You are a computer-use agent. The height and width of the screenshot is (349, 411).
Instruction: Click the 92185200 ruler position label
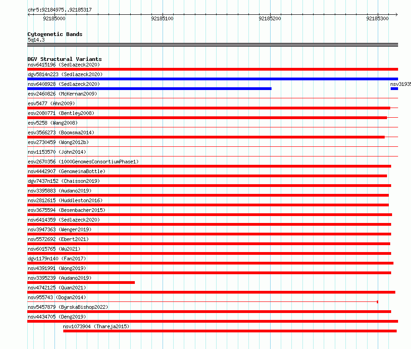[x=270, y=18]
